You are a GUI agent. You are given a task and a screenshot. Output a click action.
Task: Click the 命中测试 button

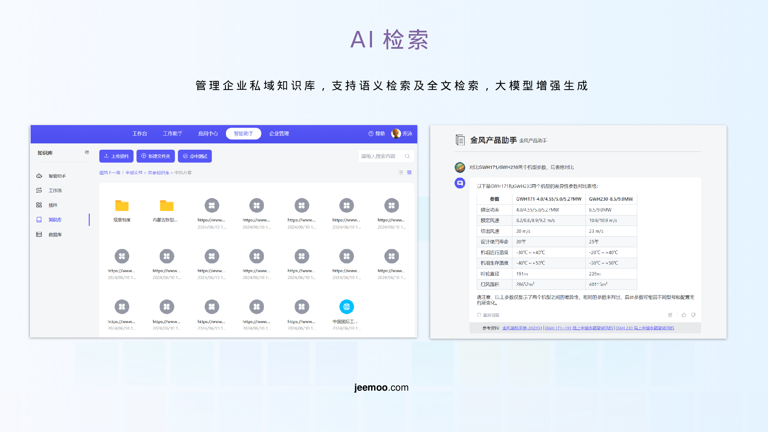(x=195, y=156)
